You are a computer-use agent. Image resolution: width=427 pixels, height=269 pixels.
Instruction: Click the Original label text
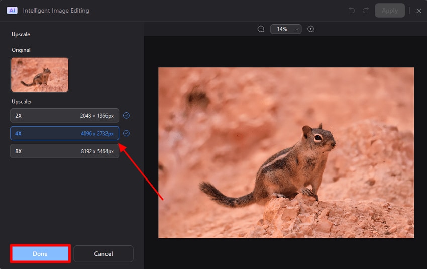point(21,50)
